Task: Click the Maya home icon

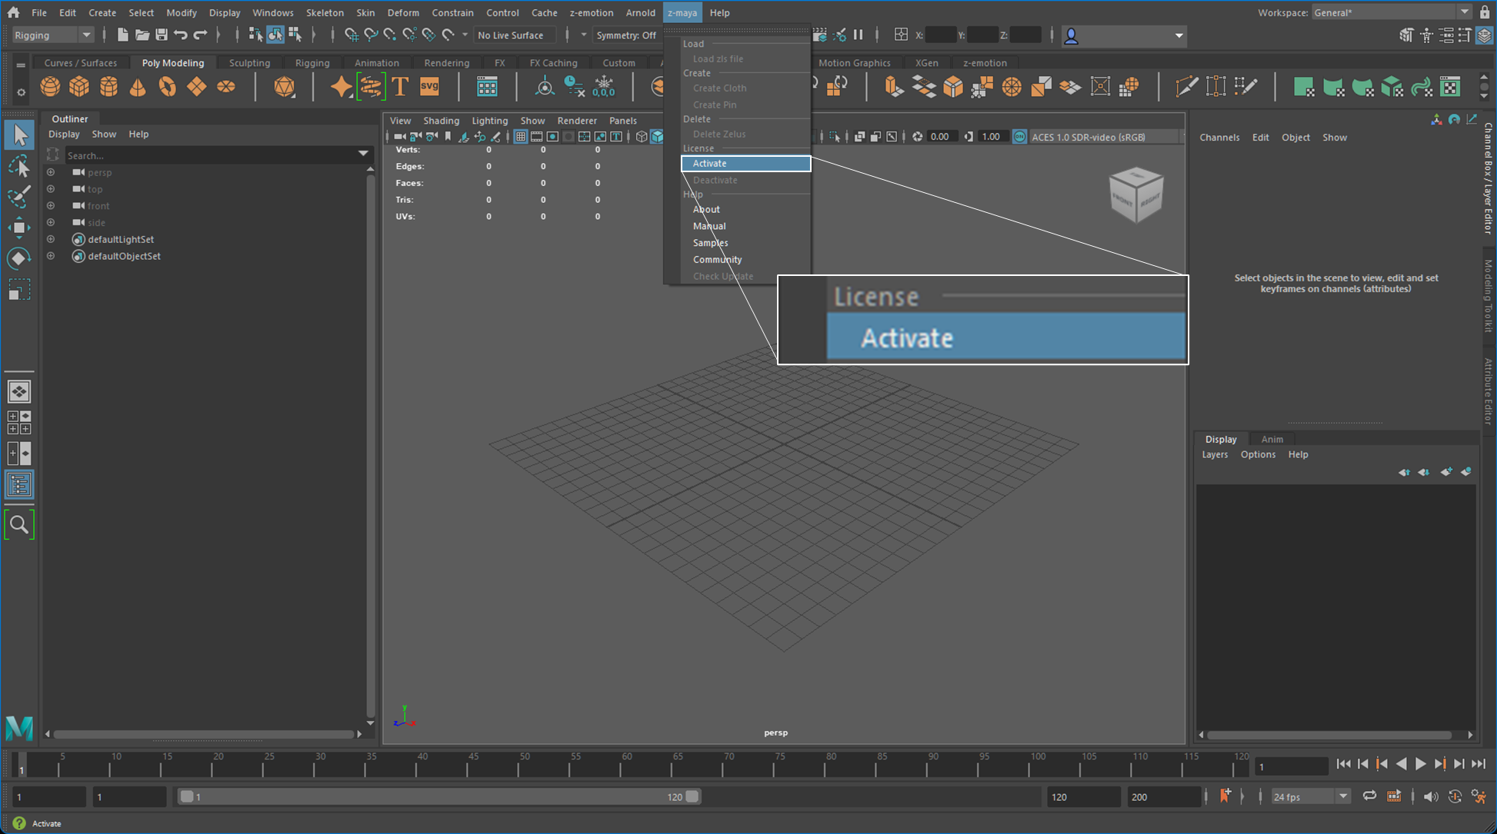Action: point(13,12)
